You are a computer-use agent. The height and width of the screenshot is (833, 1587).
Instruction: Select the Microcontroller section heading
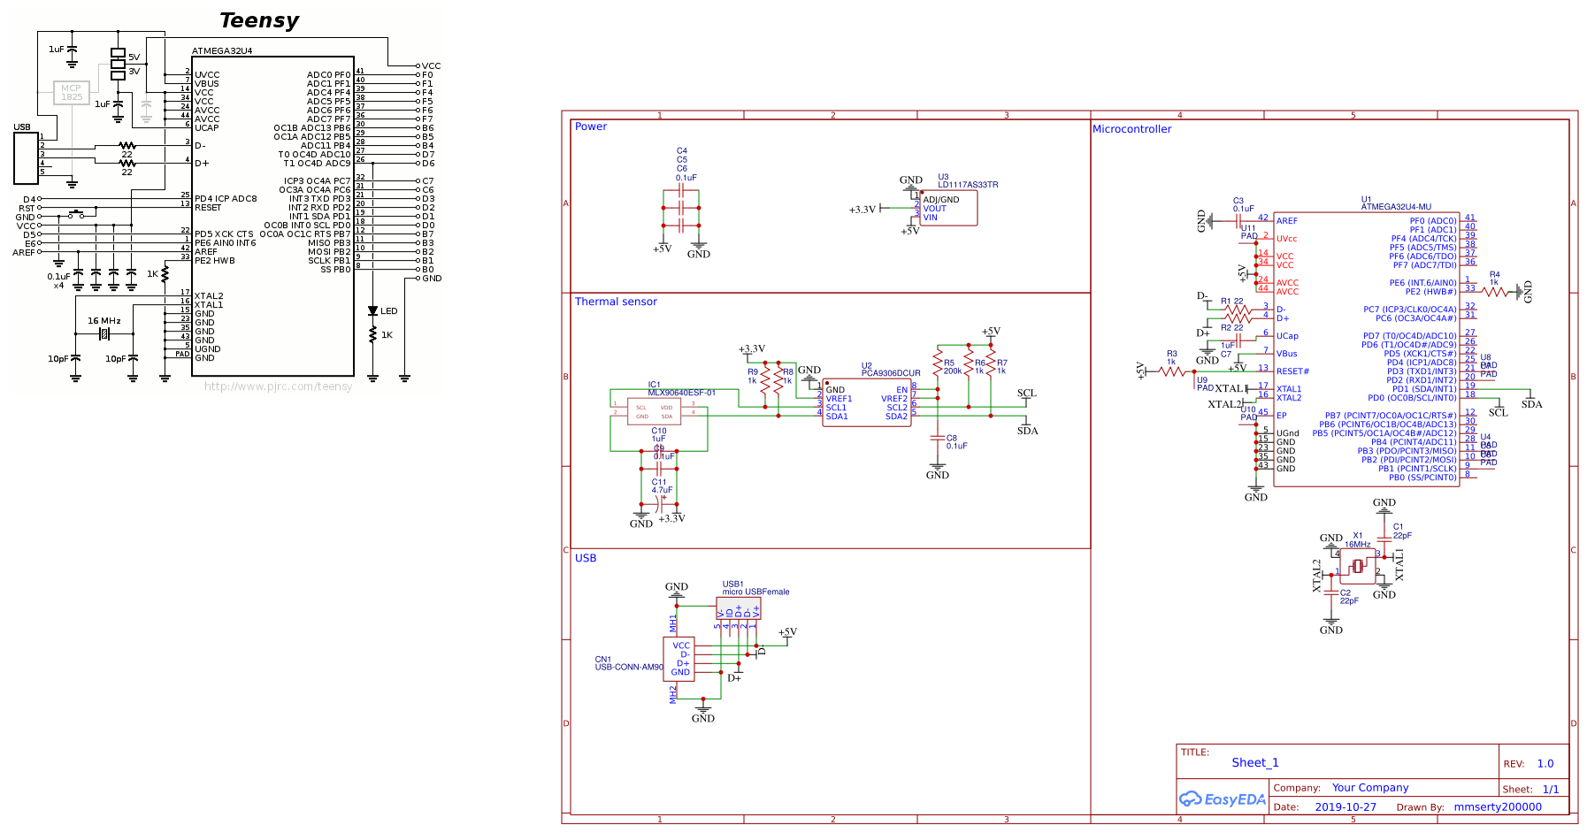[1131, 129]
